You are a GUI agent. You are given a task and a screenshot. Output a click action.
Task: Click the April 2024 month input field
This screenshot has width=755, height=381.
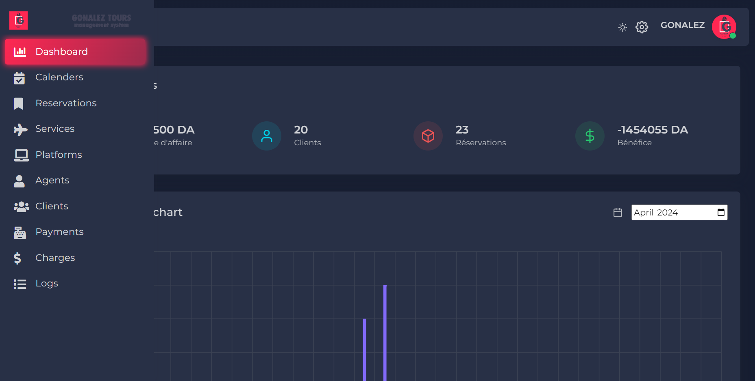[x=671, y=213]
